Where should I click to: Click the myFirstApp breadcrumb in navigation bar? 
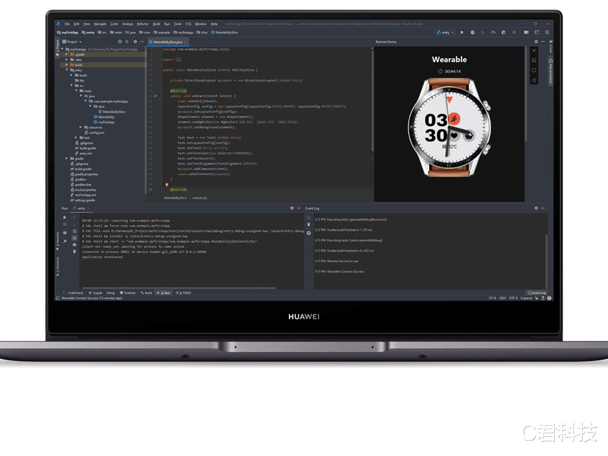(x=67, y=32)
